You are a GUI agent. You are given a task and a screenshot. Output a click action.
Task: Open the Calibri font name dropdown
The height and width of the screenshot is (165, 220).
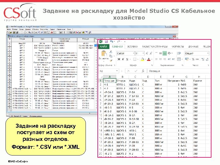134,53
